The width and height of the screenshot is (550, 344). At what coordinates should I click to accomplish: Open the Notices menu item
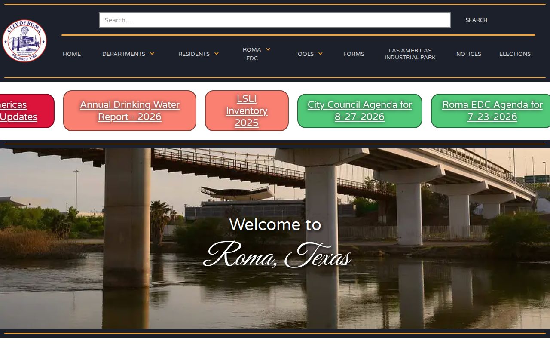pyautogui.click(x=469, y=54)
